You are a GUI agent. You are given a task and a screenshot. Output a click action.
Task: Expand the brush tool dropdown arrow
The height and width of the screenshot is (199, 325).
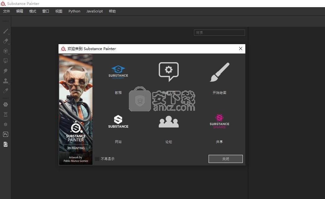pyautogui.click(x=9, y=34)
